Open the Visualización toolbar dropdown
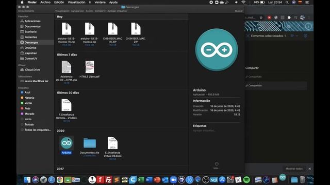 [x=62, y=11]
